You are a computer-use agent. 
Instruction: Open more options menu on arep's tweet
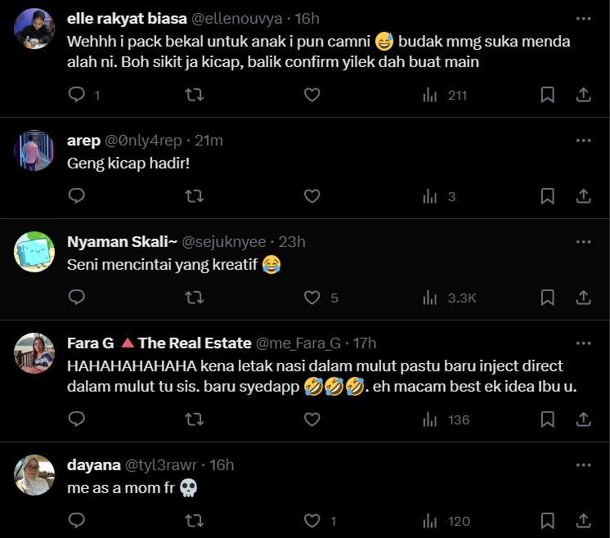[x=583, y=140]
